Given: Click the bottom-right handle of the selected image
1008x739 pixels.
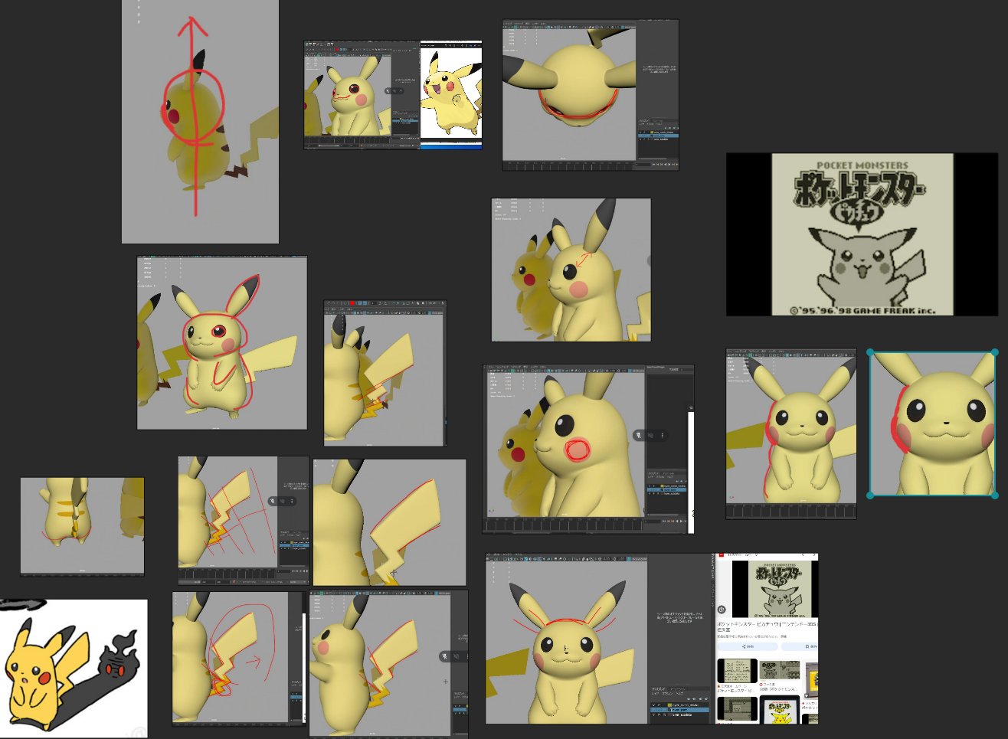Looking at the screenshot, I should point(995,495).
